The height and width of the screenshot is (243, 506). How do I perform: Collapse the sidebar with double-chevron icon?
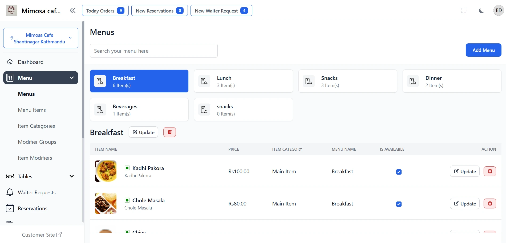tap(72, 11)
